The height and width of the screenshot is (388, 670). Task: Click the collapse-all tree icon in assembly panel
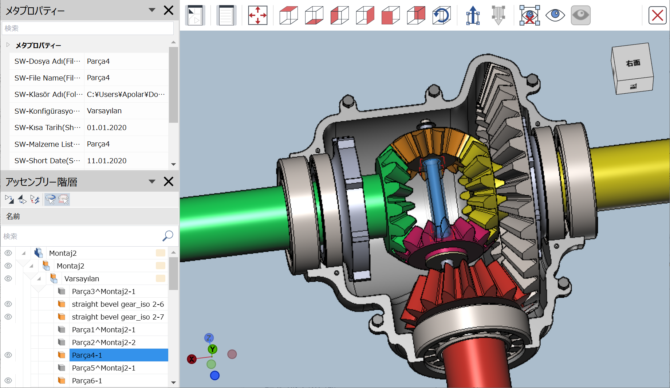[22, 199]
